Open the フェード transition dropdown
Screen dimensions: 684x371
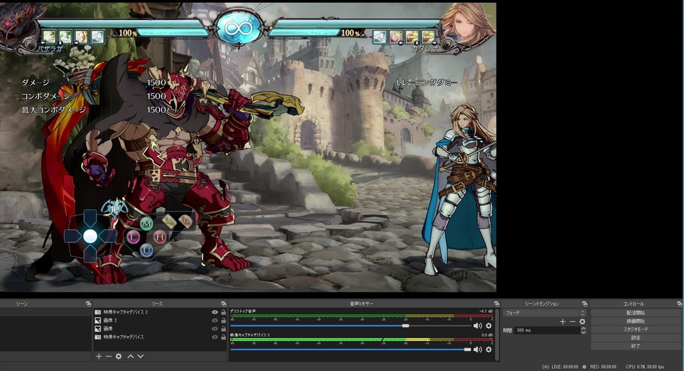click(x=544, y=313)
